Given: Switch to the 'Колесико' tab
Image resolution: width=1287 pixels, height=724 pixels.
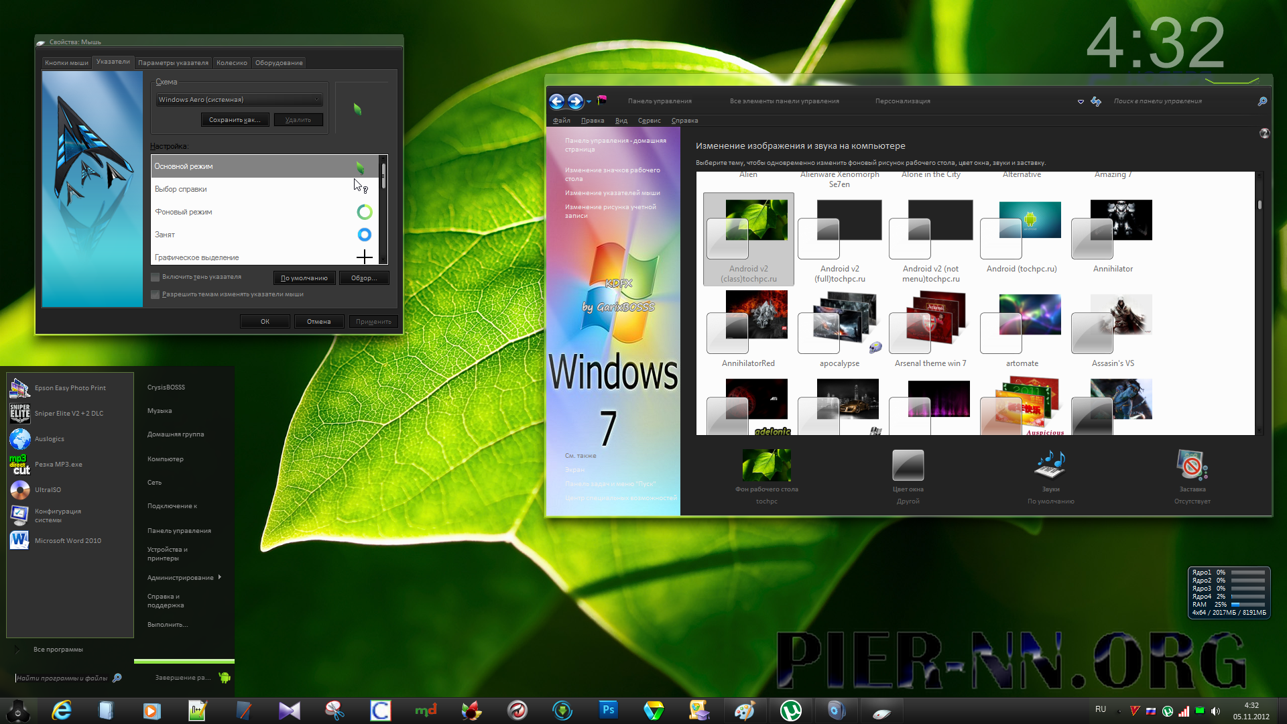Looking at the screenshot, I should [232, 62].
